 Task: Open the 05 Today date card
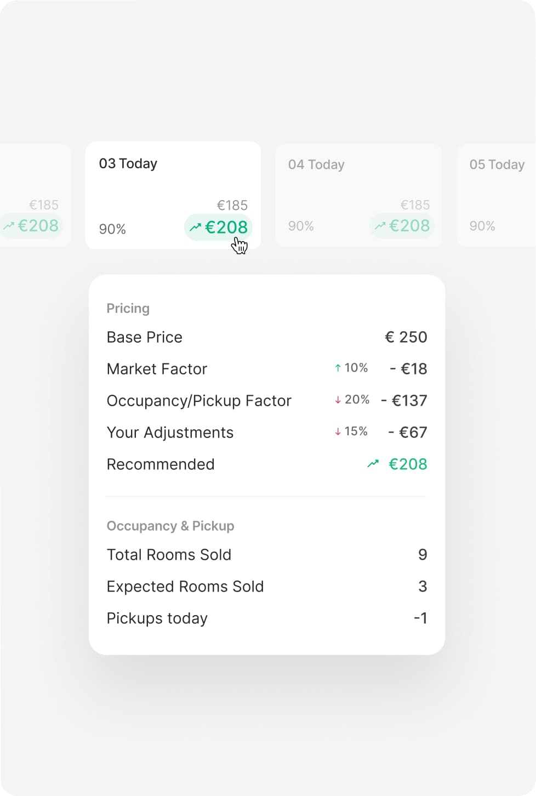pyautogui.click(x=497, y=181)
